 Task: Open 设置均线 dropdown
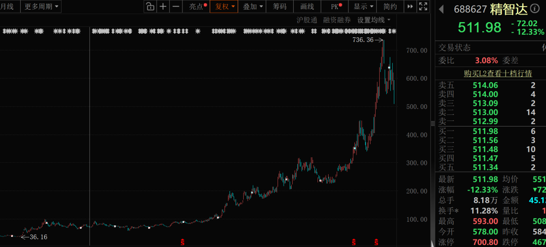click(374, 20)
